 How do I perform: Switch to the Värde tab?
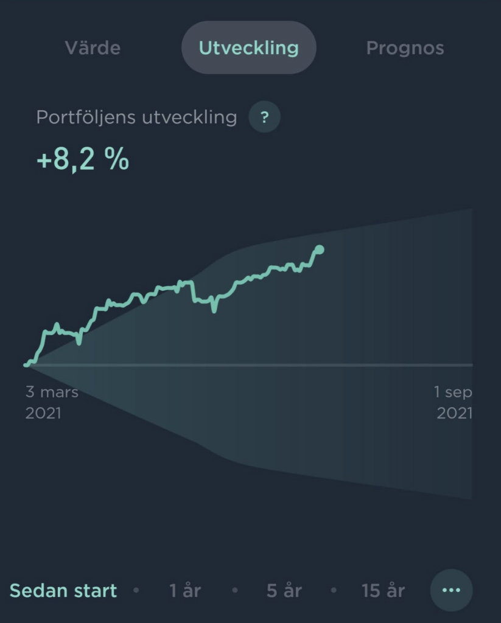click(x=93, y=47)
